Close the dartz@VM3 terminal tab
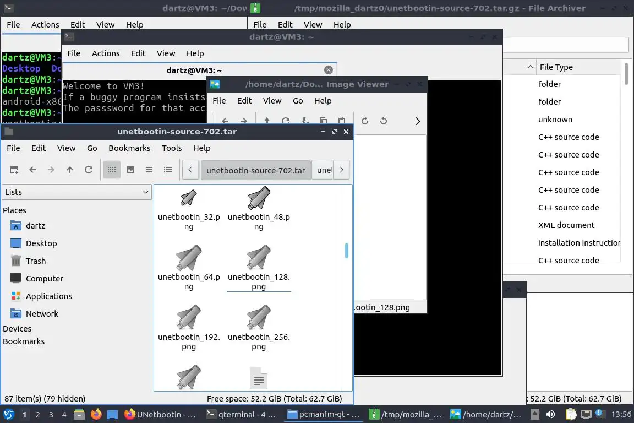This screenshot has width=634, height=423. pyautogui.click(x=329, y=70)
